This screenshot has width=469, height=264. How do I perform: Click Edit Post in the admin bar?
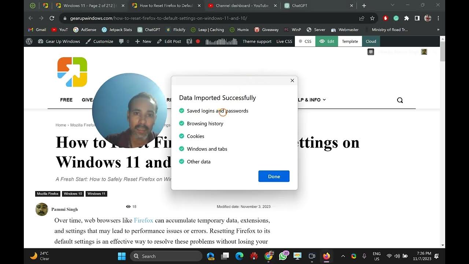point(169,41)
